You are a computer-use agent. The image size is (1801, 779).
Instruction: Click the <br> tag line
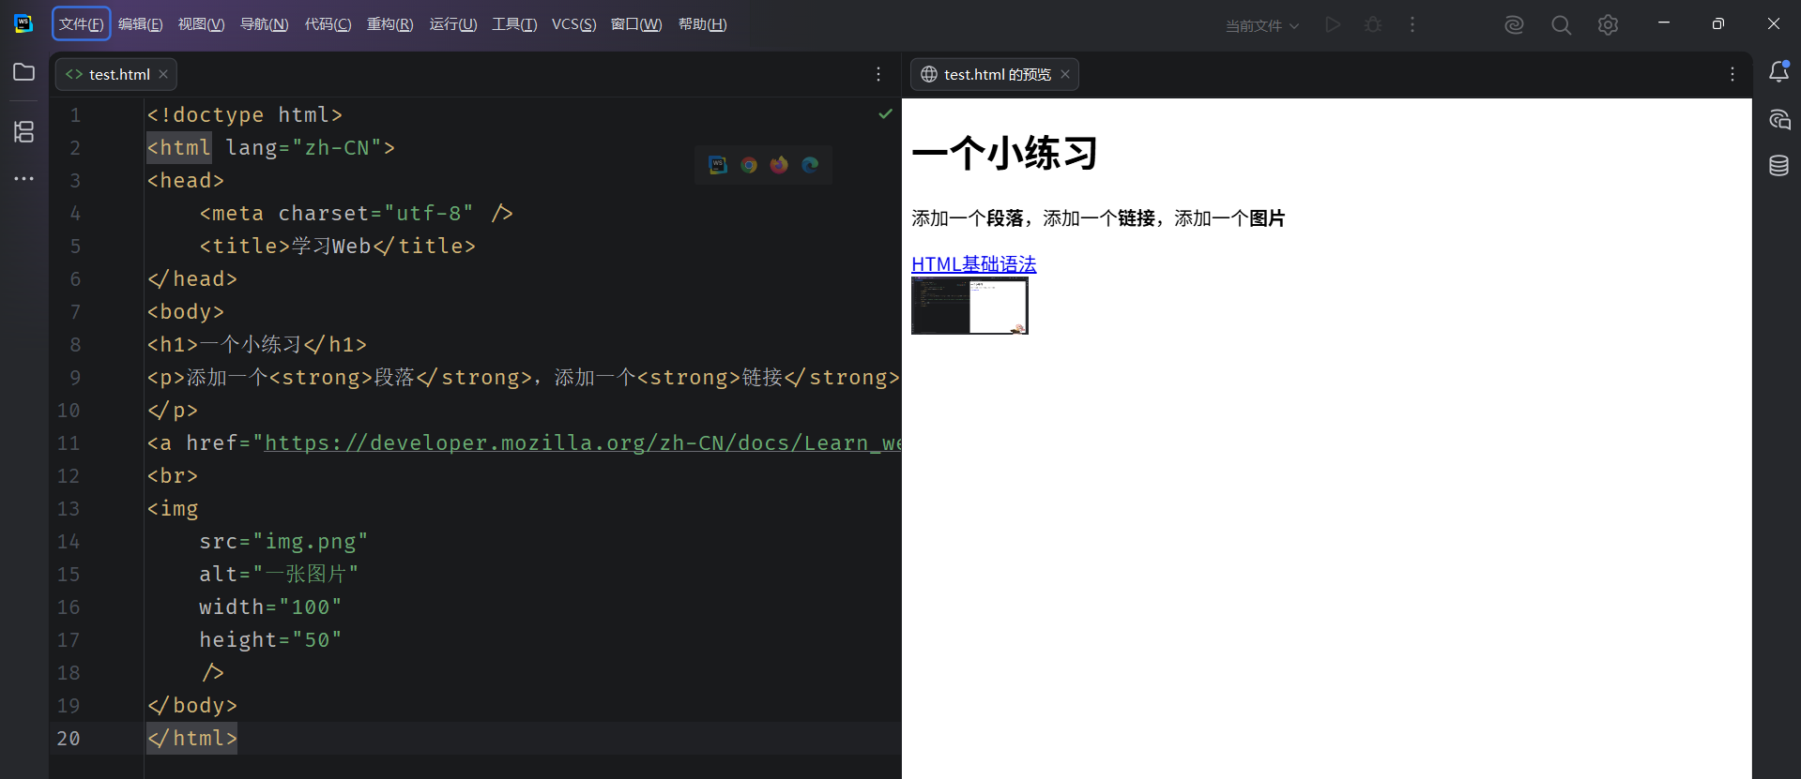pos(173,476)
